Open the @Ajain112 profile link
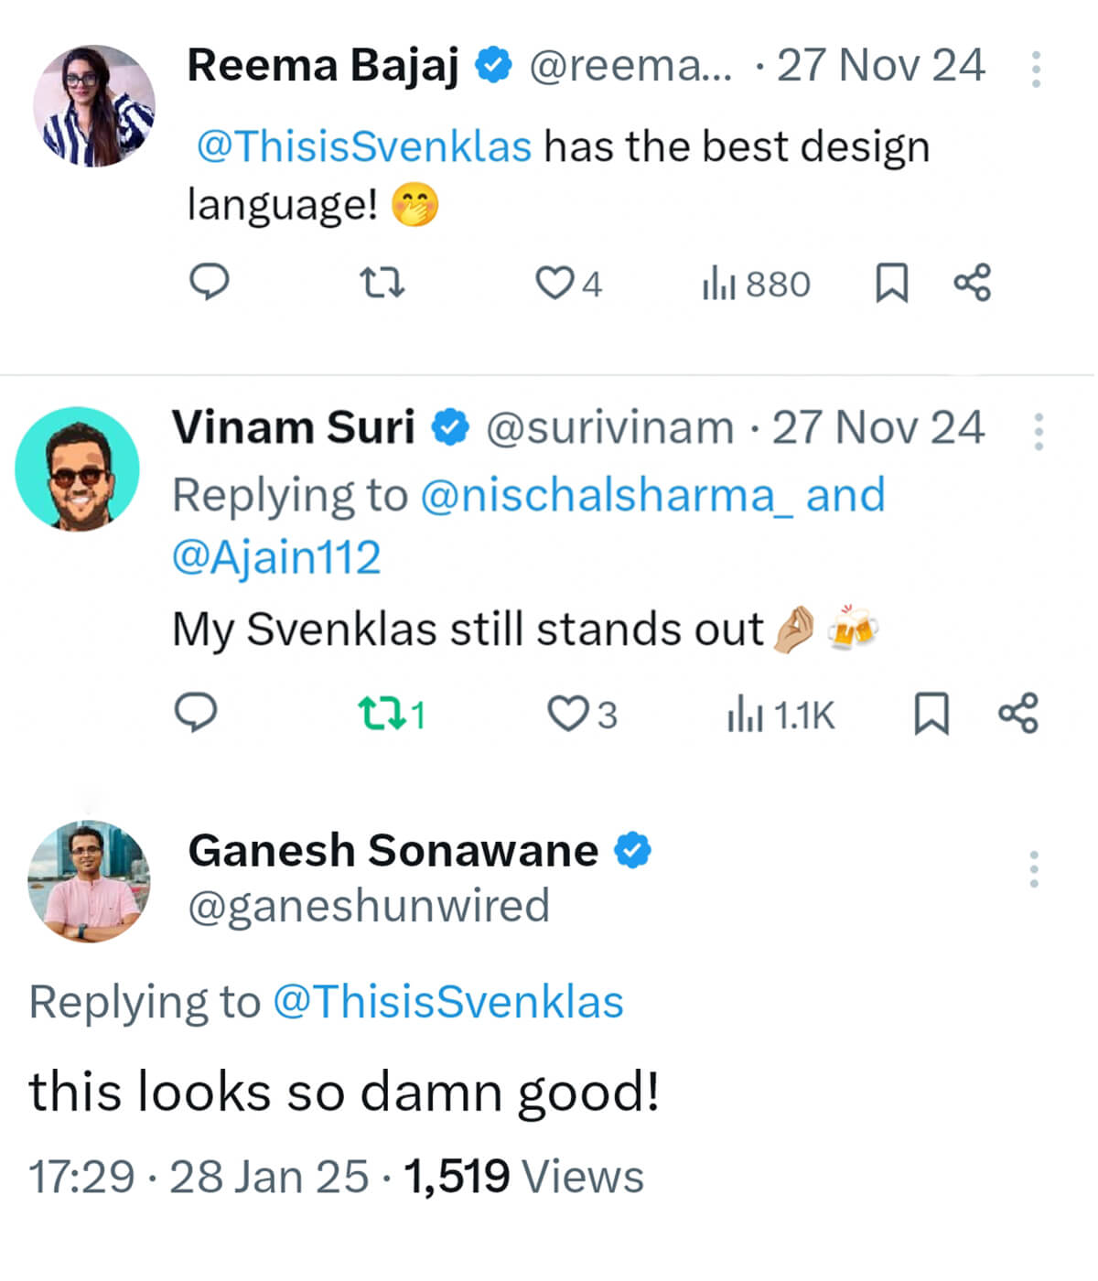This screenshot has width=1098, height=1281. 276,558
